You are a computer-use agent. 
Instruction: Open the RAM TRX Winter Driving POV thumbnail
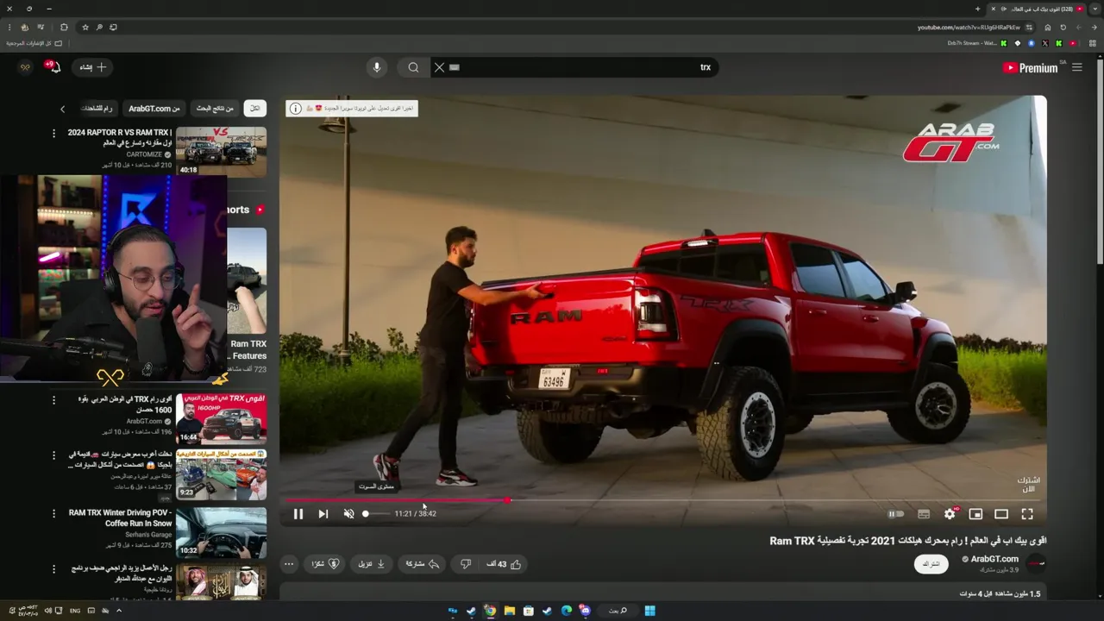(x=221, y=531)
